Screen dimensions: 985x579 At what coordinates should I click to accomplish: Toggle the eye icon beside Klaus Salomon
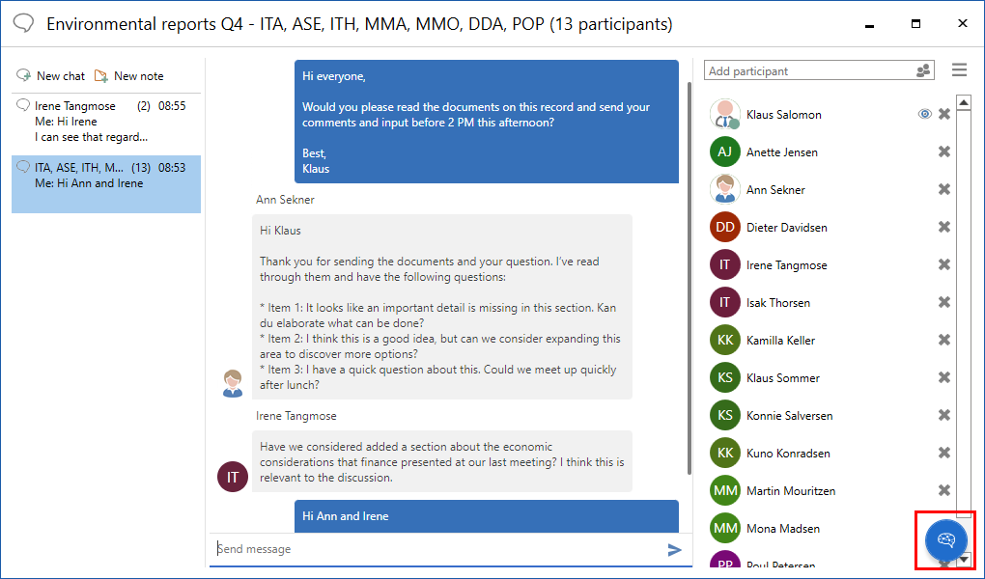tap(924, 114)
